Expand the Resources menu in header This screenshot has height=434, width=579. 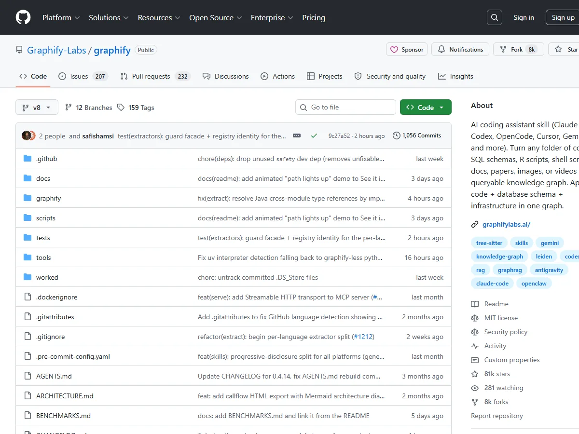[159, 17]
